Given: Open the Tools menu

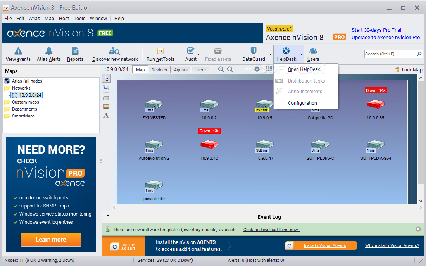Looking at the screenshot, I should pos(79,19).
